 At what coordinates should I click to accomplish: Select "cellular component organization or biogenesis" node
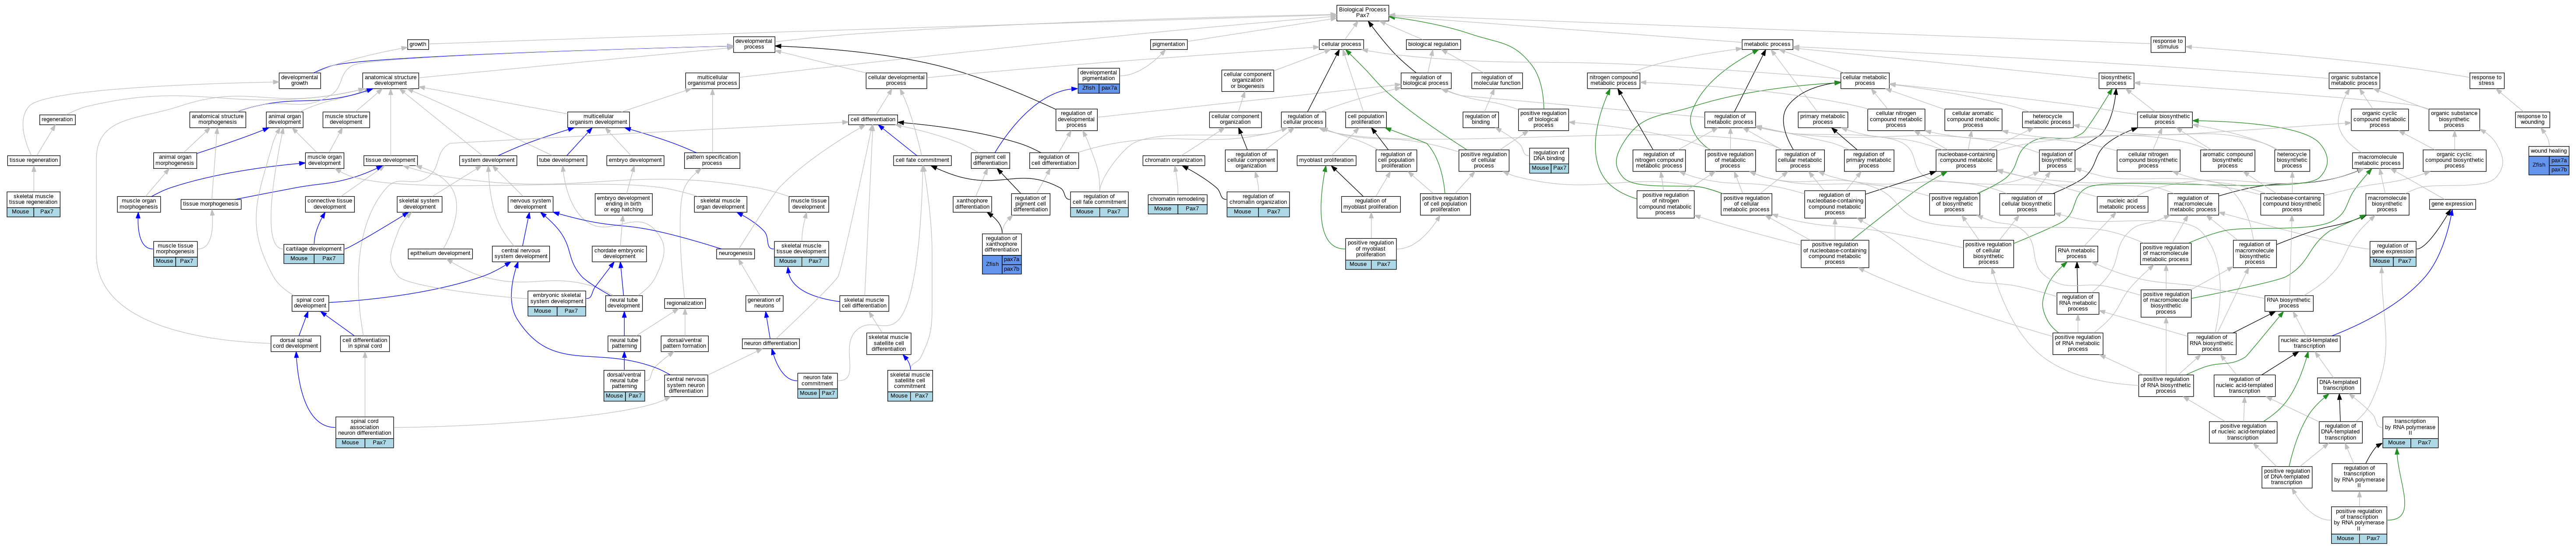1247,80
